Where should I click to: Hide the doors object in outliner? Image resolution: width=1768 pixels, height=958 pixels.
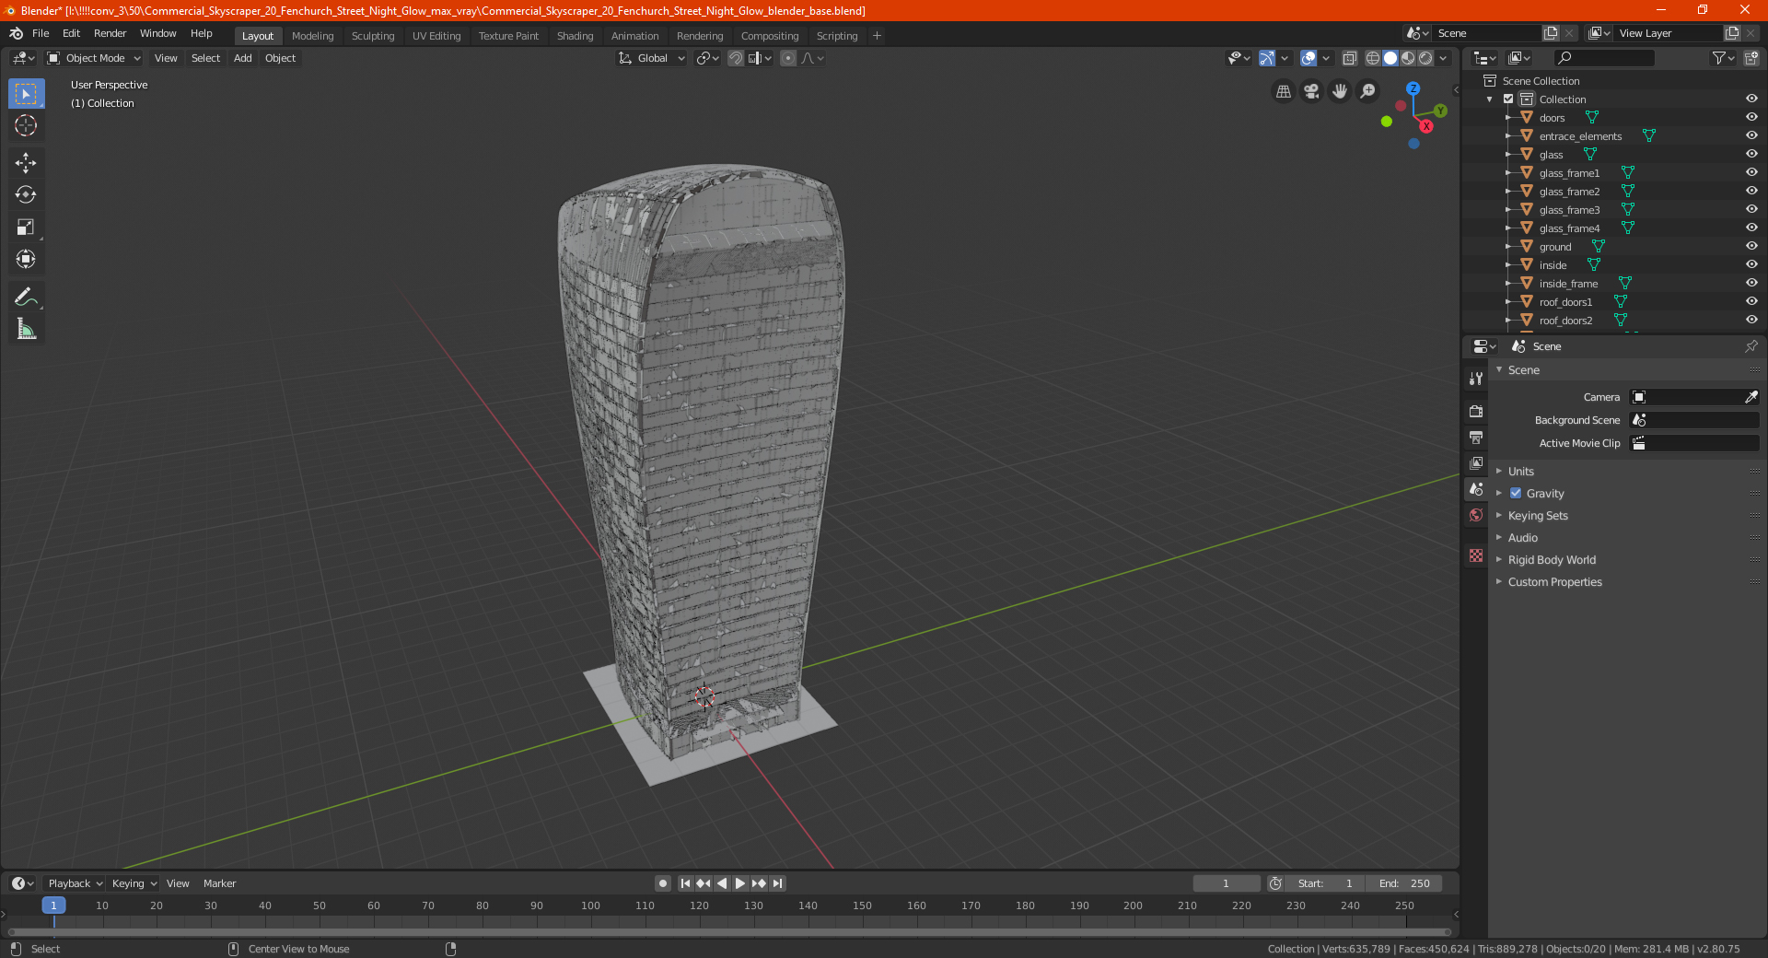click(1751, 117)
